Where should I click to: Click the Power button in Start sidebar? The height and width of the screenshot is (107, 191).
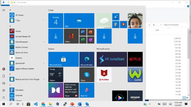[x=4, y=97]
